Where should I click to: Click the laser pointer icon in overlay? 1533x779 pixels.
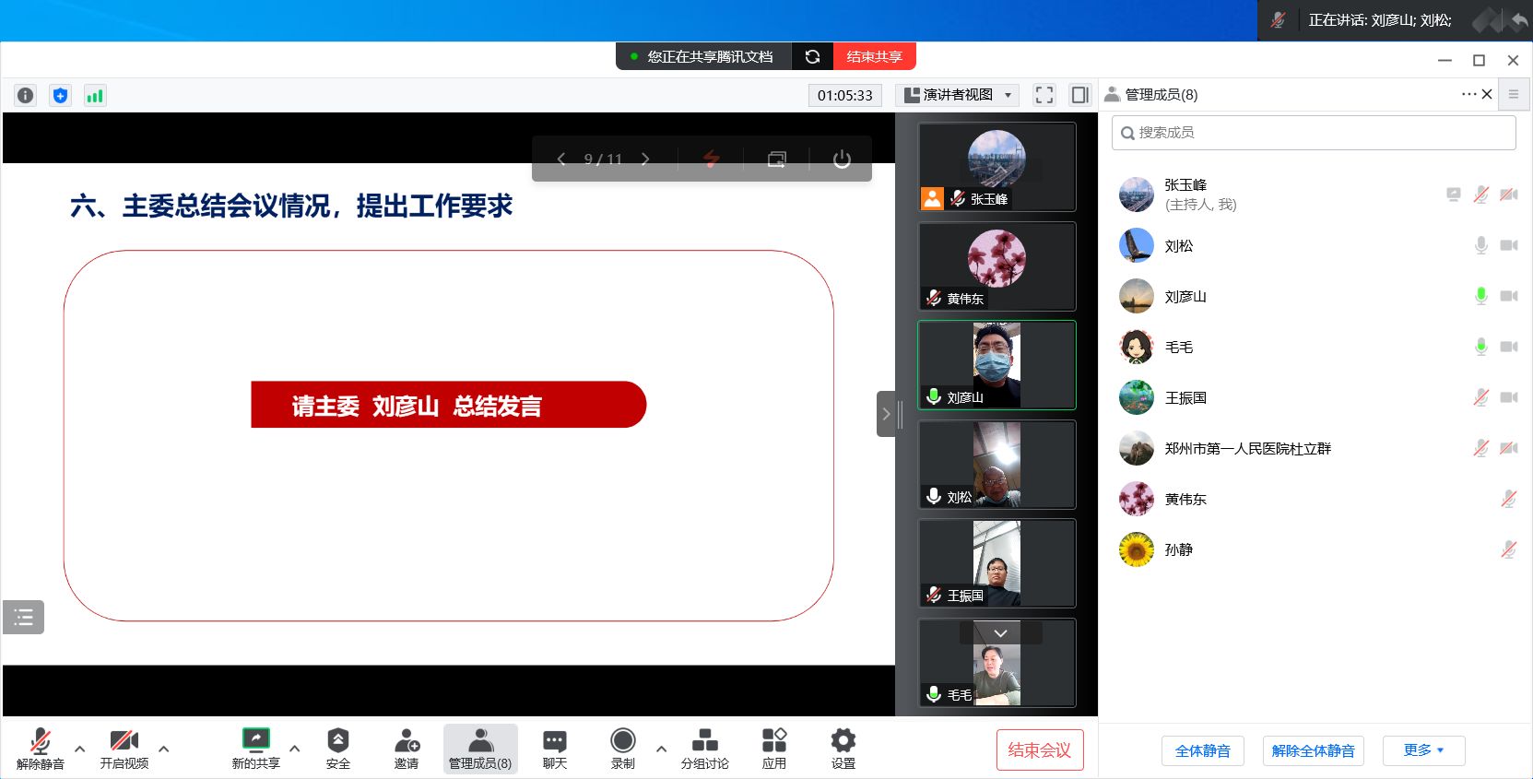711,159
